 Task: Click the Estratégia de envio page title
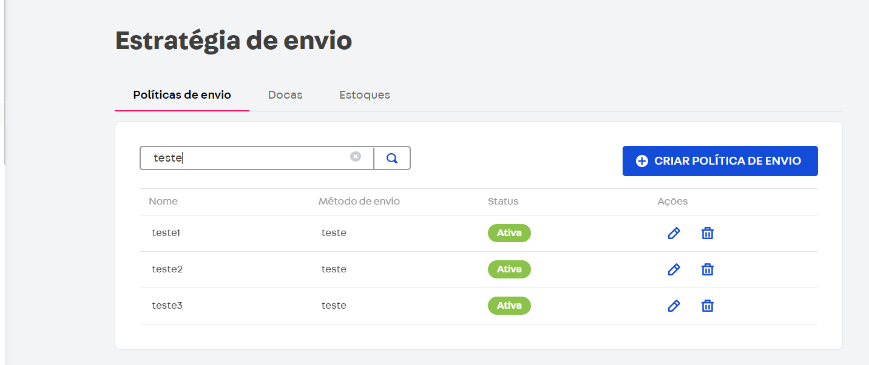[x=234, y=41]
